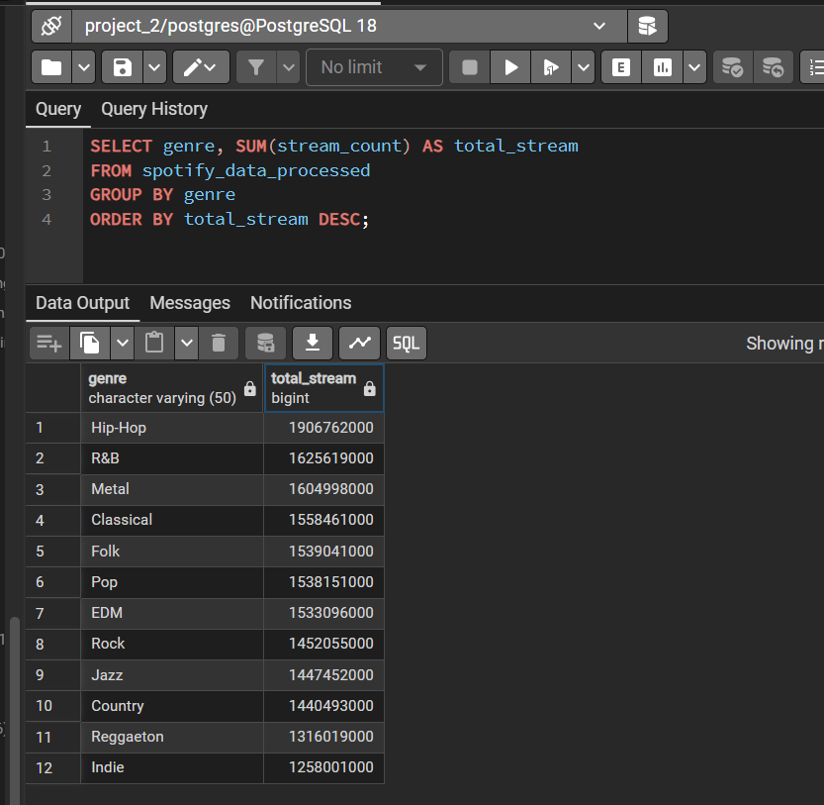Save the query file
The width and height of the screenshot is (824, 805).
click(123, 67)
